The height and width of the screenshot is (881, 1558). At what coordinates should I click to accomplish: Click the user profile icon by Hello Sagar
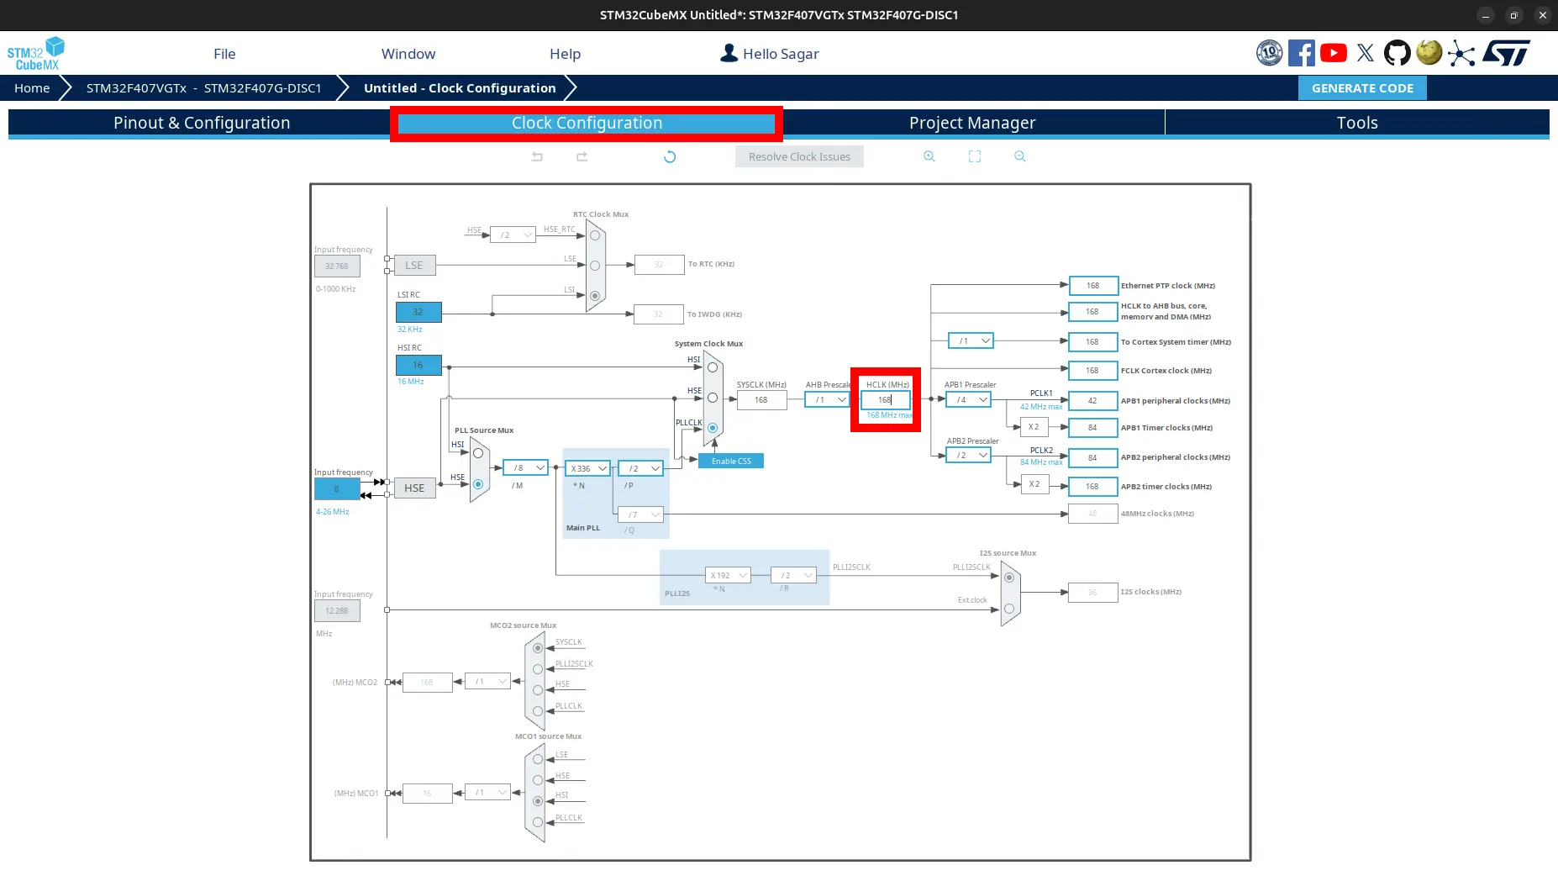pyautogui.click(x=729, y=53)
